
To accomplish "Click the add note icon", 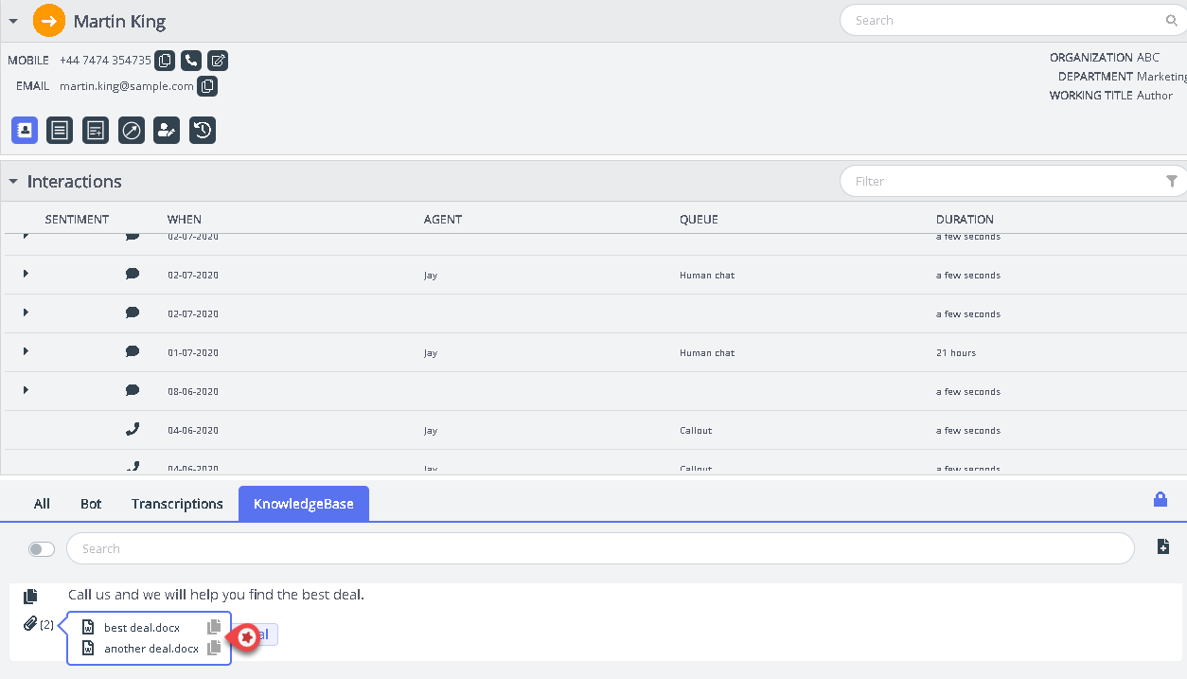I will tap(96, 131).
